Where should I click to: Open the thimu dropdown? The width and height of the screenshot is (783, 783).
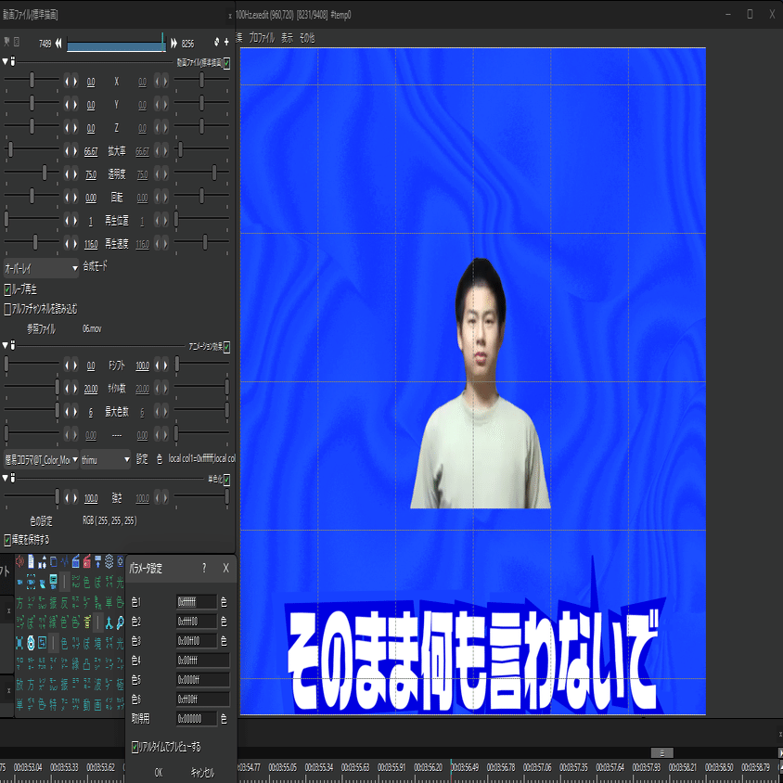click(106, 459)
